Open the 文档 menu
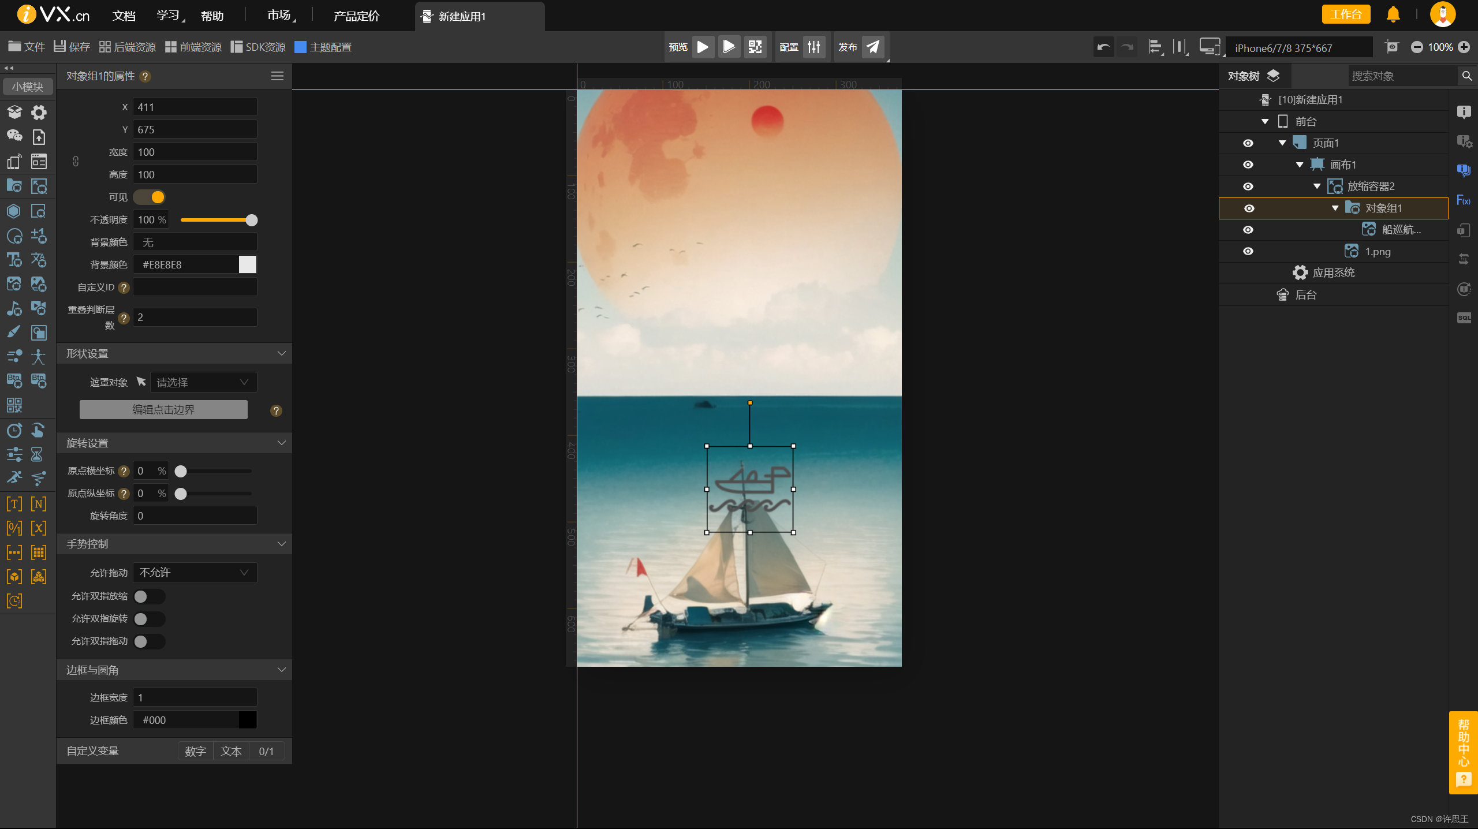Image resolution: width=1478 pixels, height=829 pixels. (x=124, y=16)
